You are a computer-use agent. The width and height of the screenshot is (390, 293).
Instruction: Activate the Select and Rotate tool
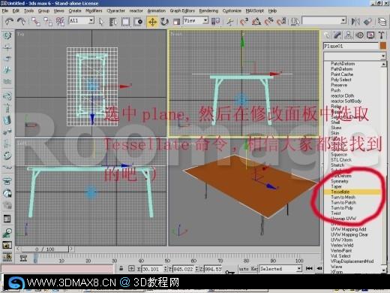tap(164, 22)
